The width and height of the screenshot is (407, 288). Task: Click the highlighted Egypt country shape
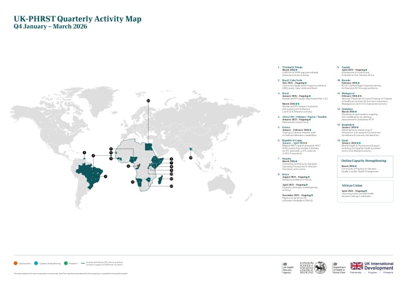[149, 147]
